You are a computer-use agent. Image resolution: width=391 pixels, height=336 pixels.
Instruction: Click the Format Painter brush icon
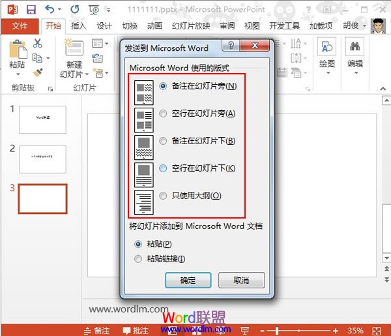tap(38, 72)
